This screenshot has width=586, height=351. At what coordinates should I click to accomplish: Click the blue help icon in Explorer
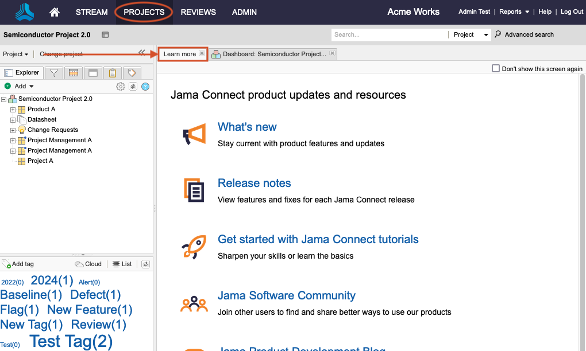(x=145, y=87)
